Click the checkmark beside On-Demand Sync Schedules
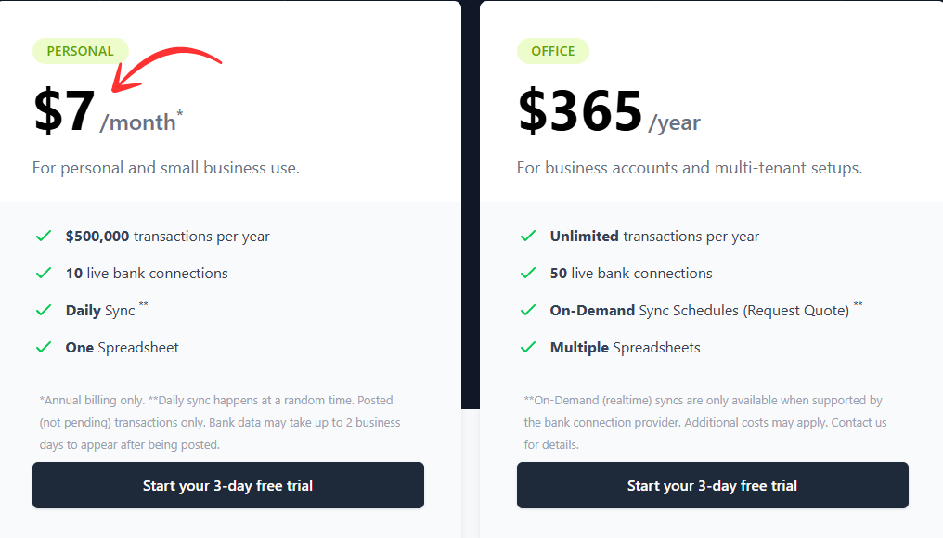 [527, 310]
